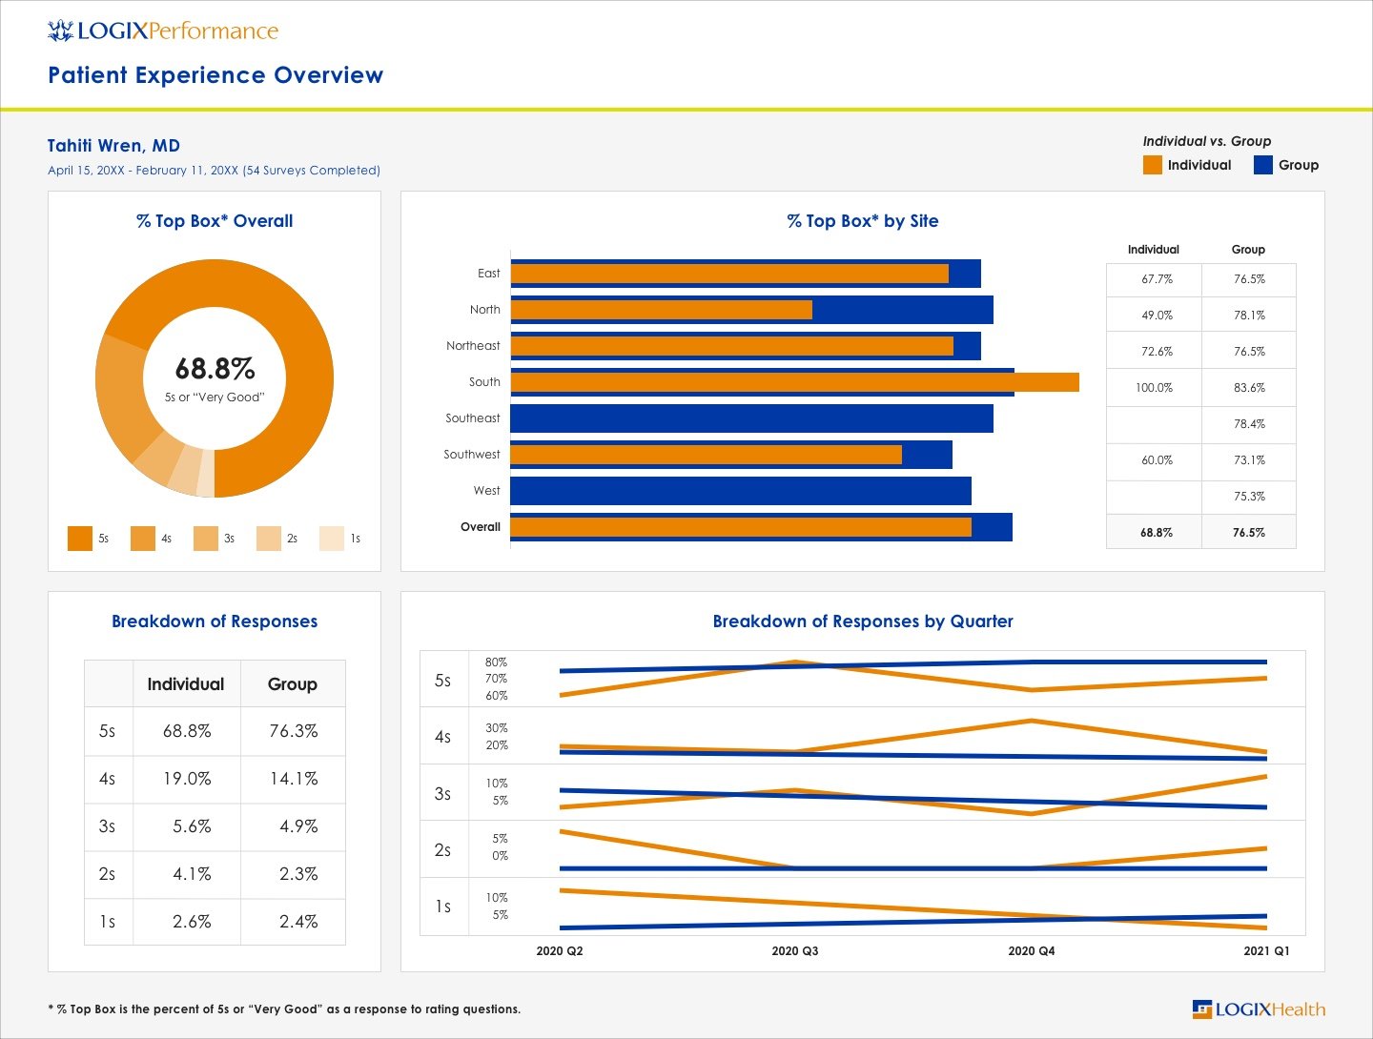Click the LOGIXPerformance logo
Image resolution: width=1373 pixels, height=1039 pixels.
[162, 30]
